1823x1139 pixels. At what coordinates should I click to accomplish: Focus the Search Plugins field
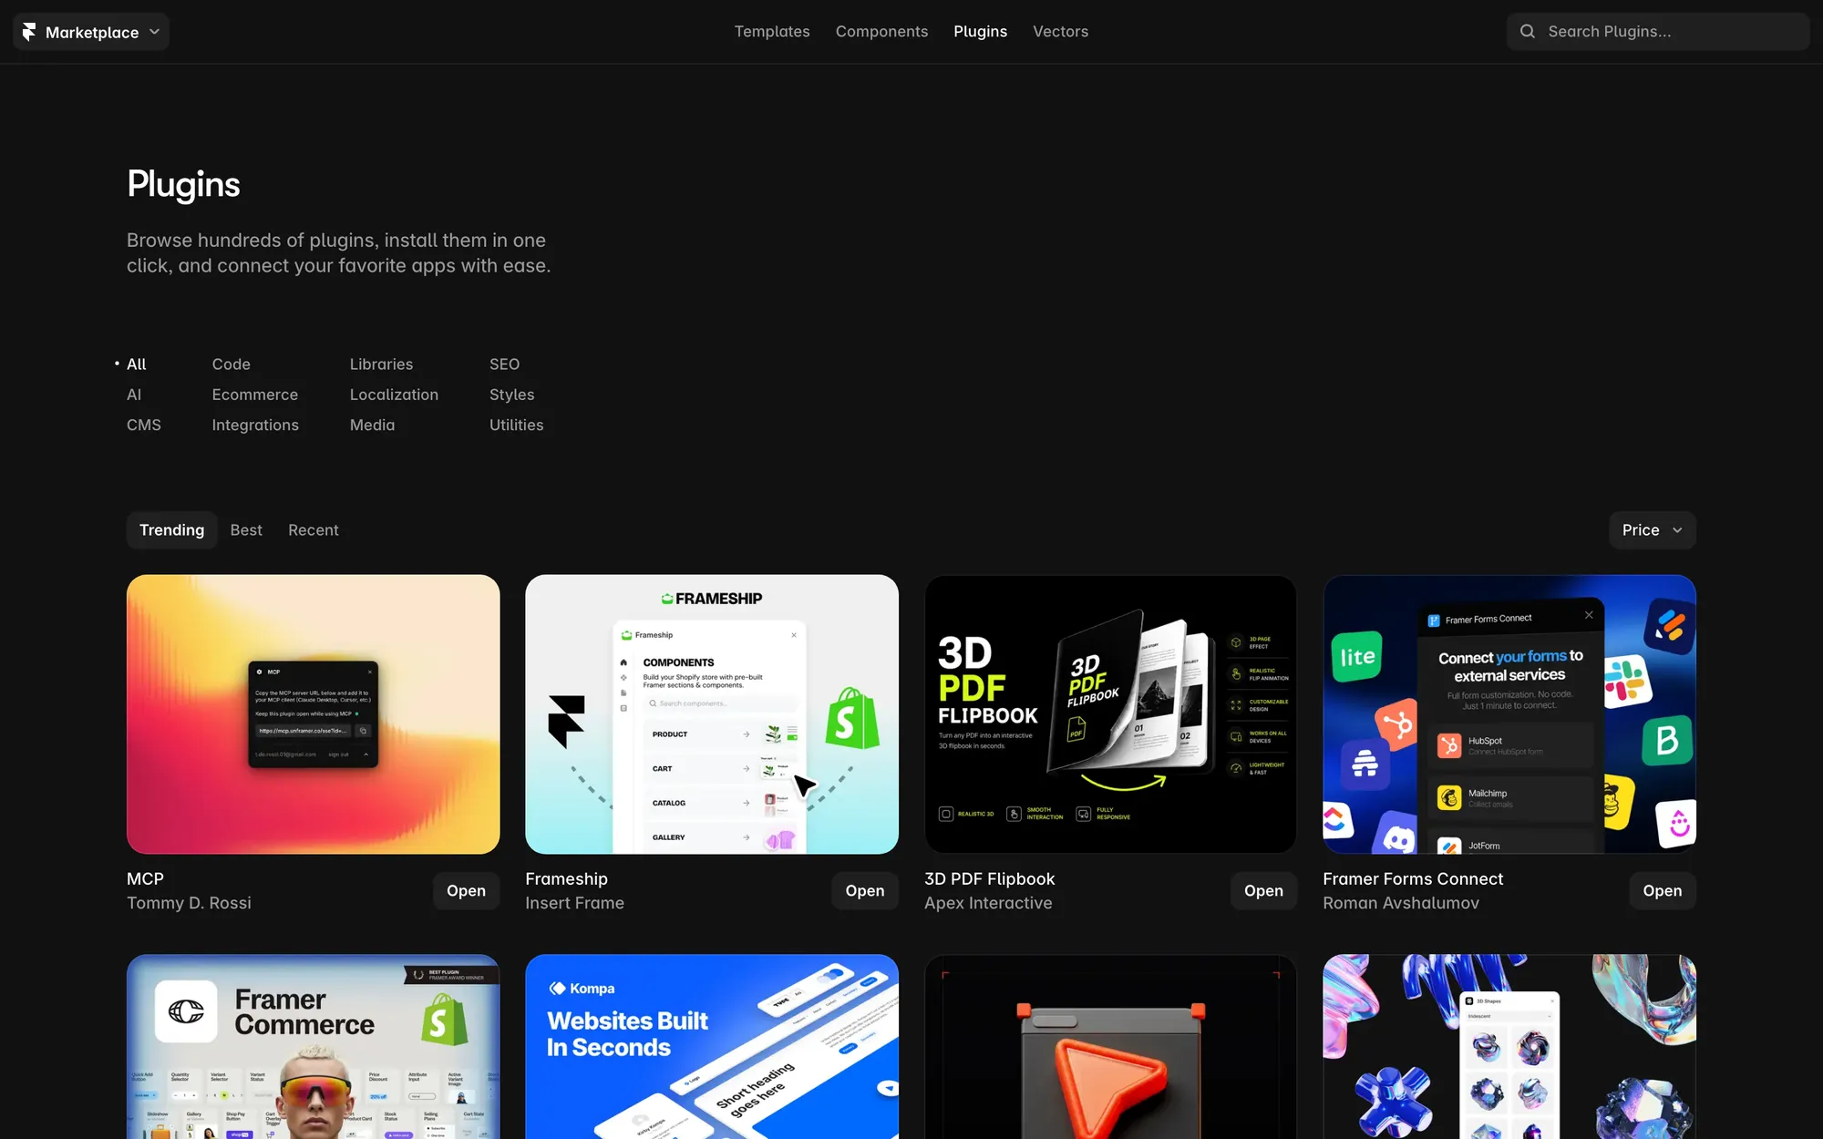click(1657, 32)
